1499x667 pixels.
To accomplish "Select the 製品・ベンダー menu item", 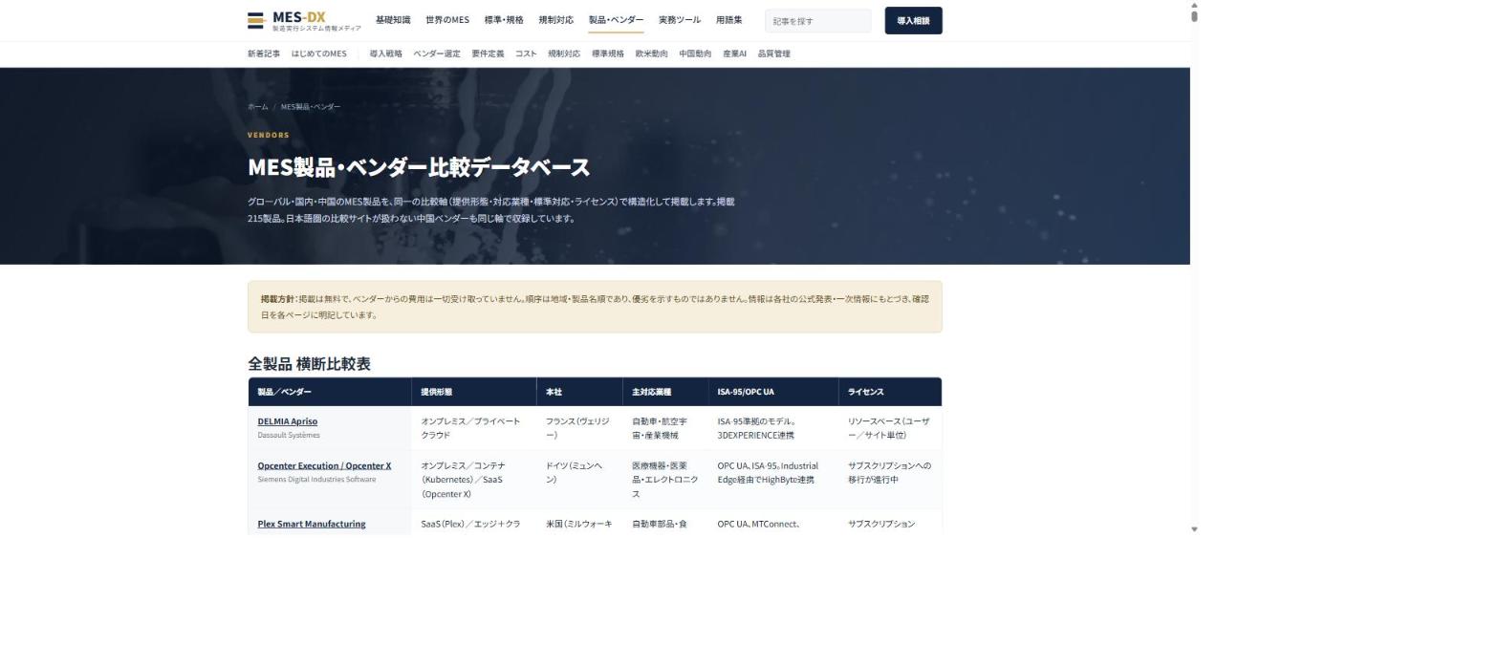I will [x=616, y=20].
